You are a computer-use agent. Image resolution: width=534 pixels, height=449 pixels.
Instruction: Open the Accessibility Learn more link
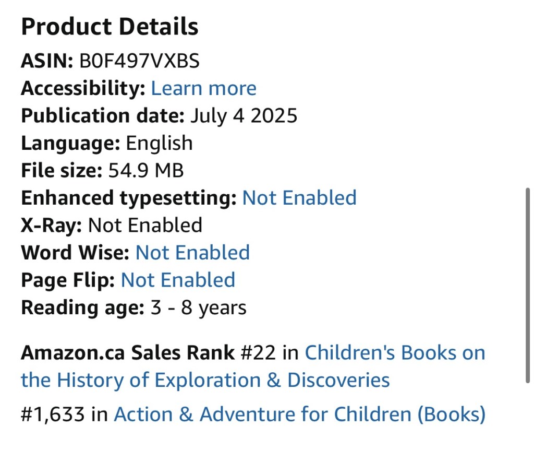pyautogui.click(x=203, y=88)
